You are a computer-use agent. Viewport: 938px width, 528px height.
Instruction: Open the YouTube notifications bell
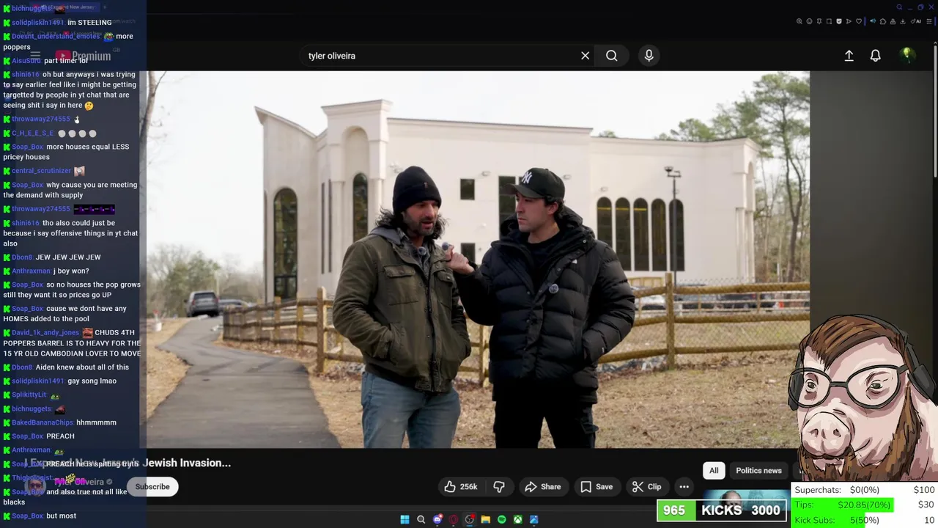pos(875,56)
